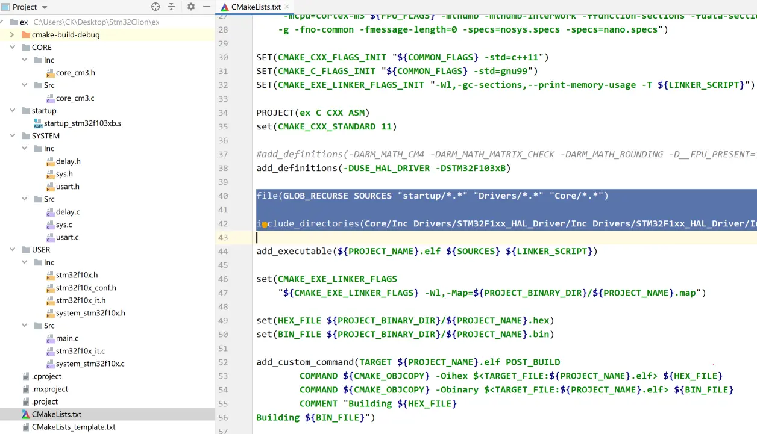This screenshot has height=434, width=757.
Task: Click the CMake icon beside CMakeLists.txt
Action: tap(25, 414)
